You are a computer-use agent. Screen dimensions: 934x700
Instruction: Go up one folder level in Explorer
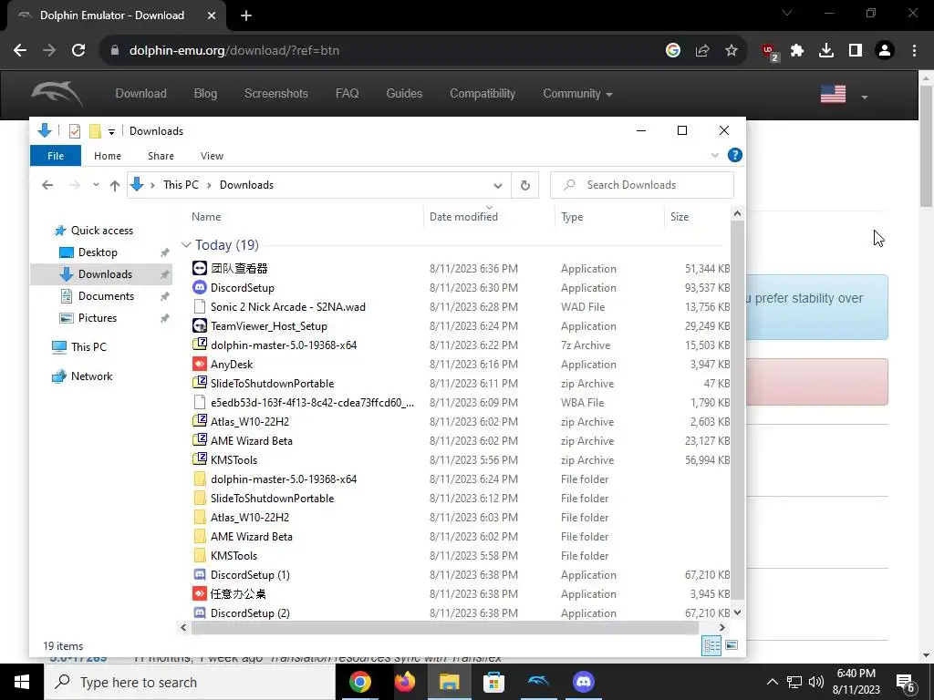pos(115,185)
